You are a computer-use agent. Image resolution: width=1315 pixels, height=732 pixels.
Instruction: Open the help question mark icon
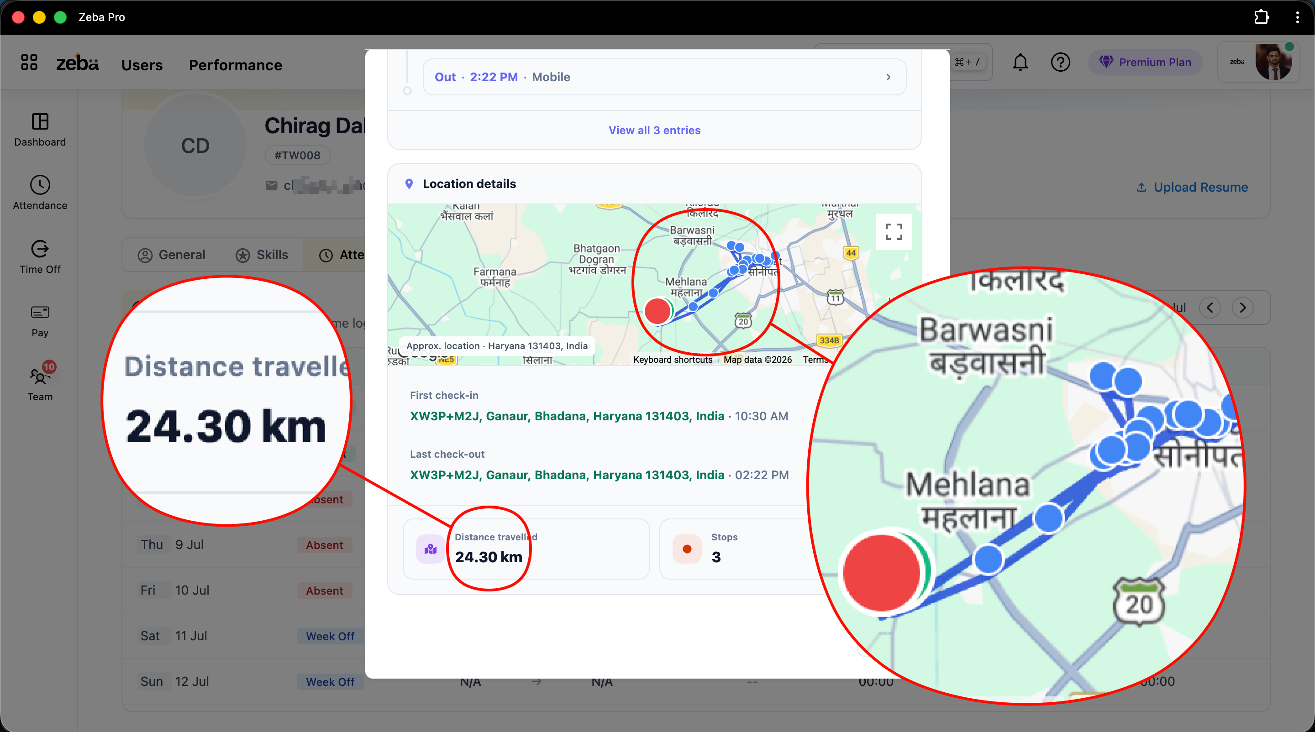1060,62
